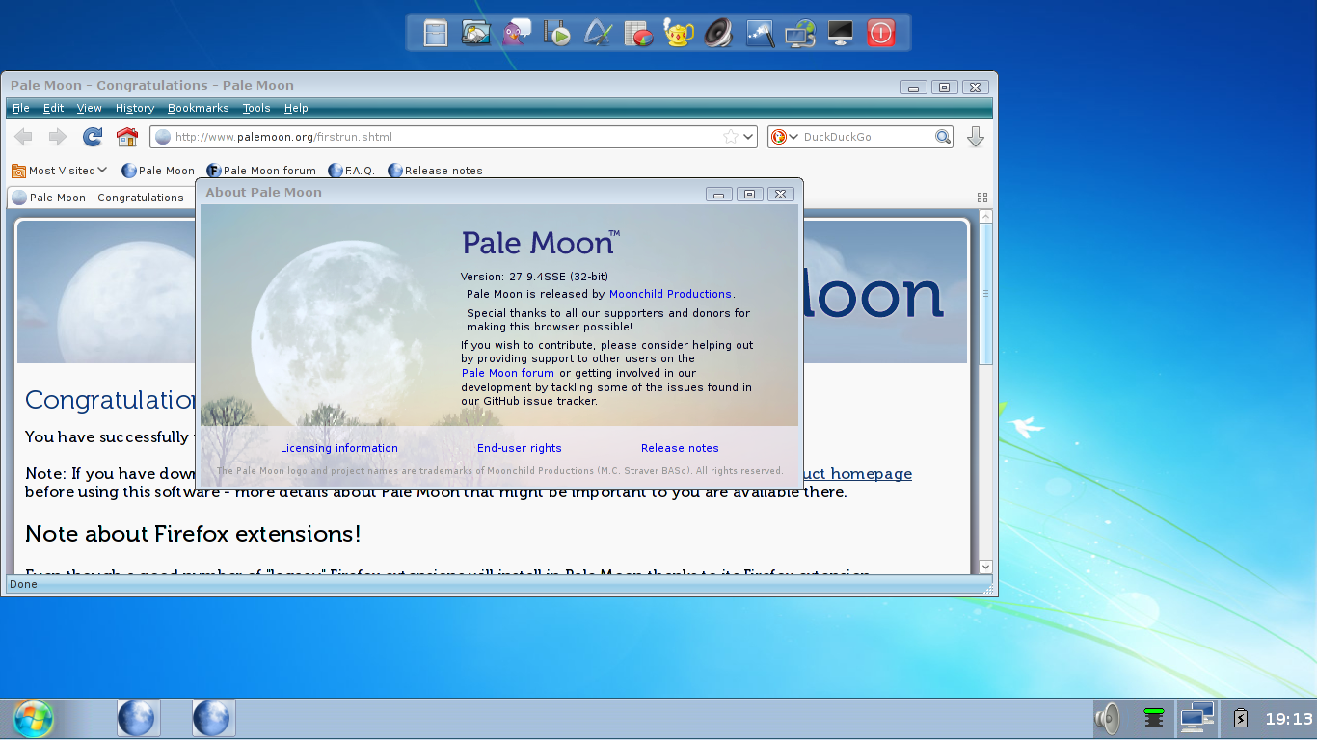The width and height of the screenshot is (1317, 740).
Task: Open the Most Visited bookmarks dropdown
Action: click(60, 171)
